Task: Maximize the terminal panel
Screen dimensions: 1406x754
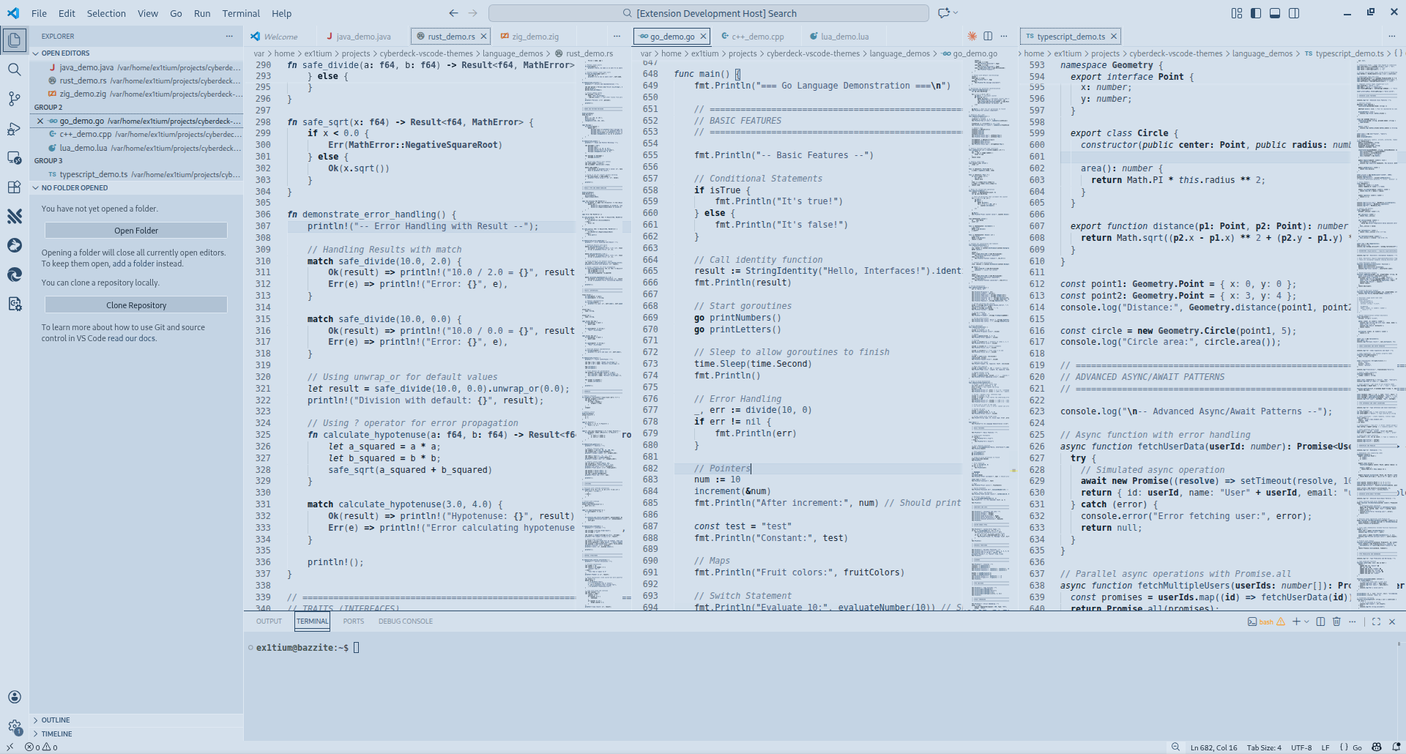Action: 1376,622
